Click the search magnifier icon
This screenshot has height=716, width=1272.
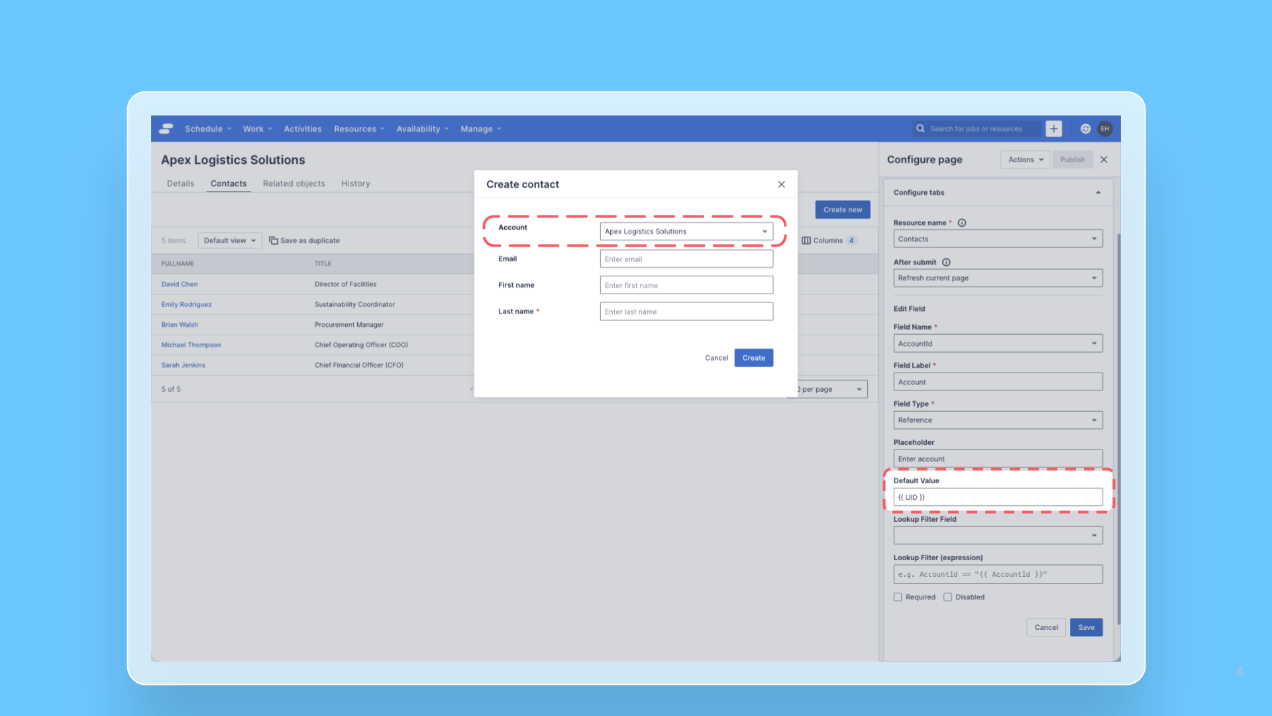(x=920, y=129)
